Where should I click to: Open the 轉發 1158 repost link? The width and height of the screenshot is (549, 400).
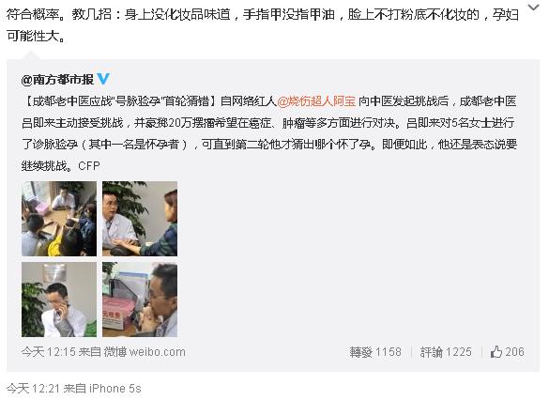pyautogui.click(x=375, y=352)
